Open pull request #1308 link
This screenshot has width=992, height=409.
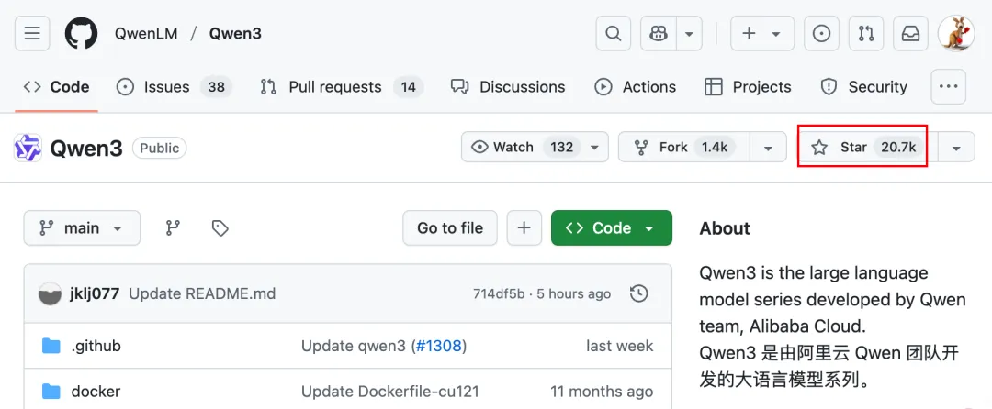[438, 346]
